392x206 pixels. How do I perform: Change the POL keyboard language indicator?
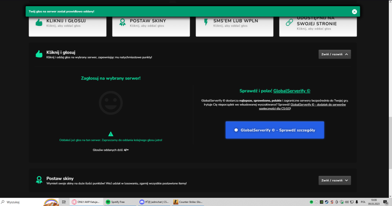tap(363, 202)
